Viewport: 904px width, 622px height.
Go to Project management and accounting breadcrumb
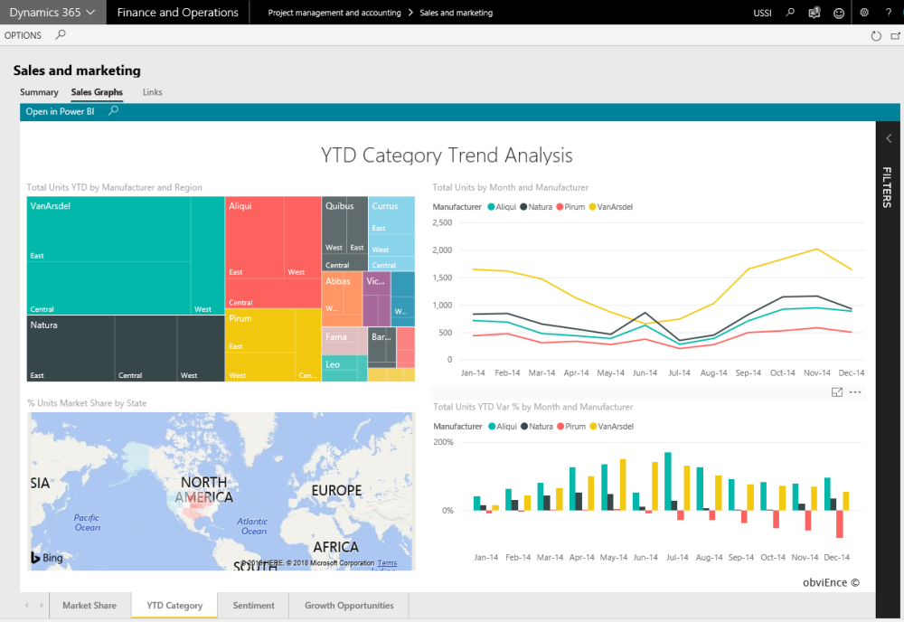334,13
